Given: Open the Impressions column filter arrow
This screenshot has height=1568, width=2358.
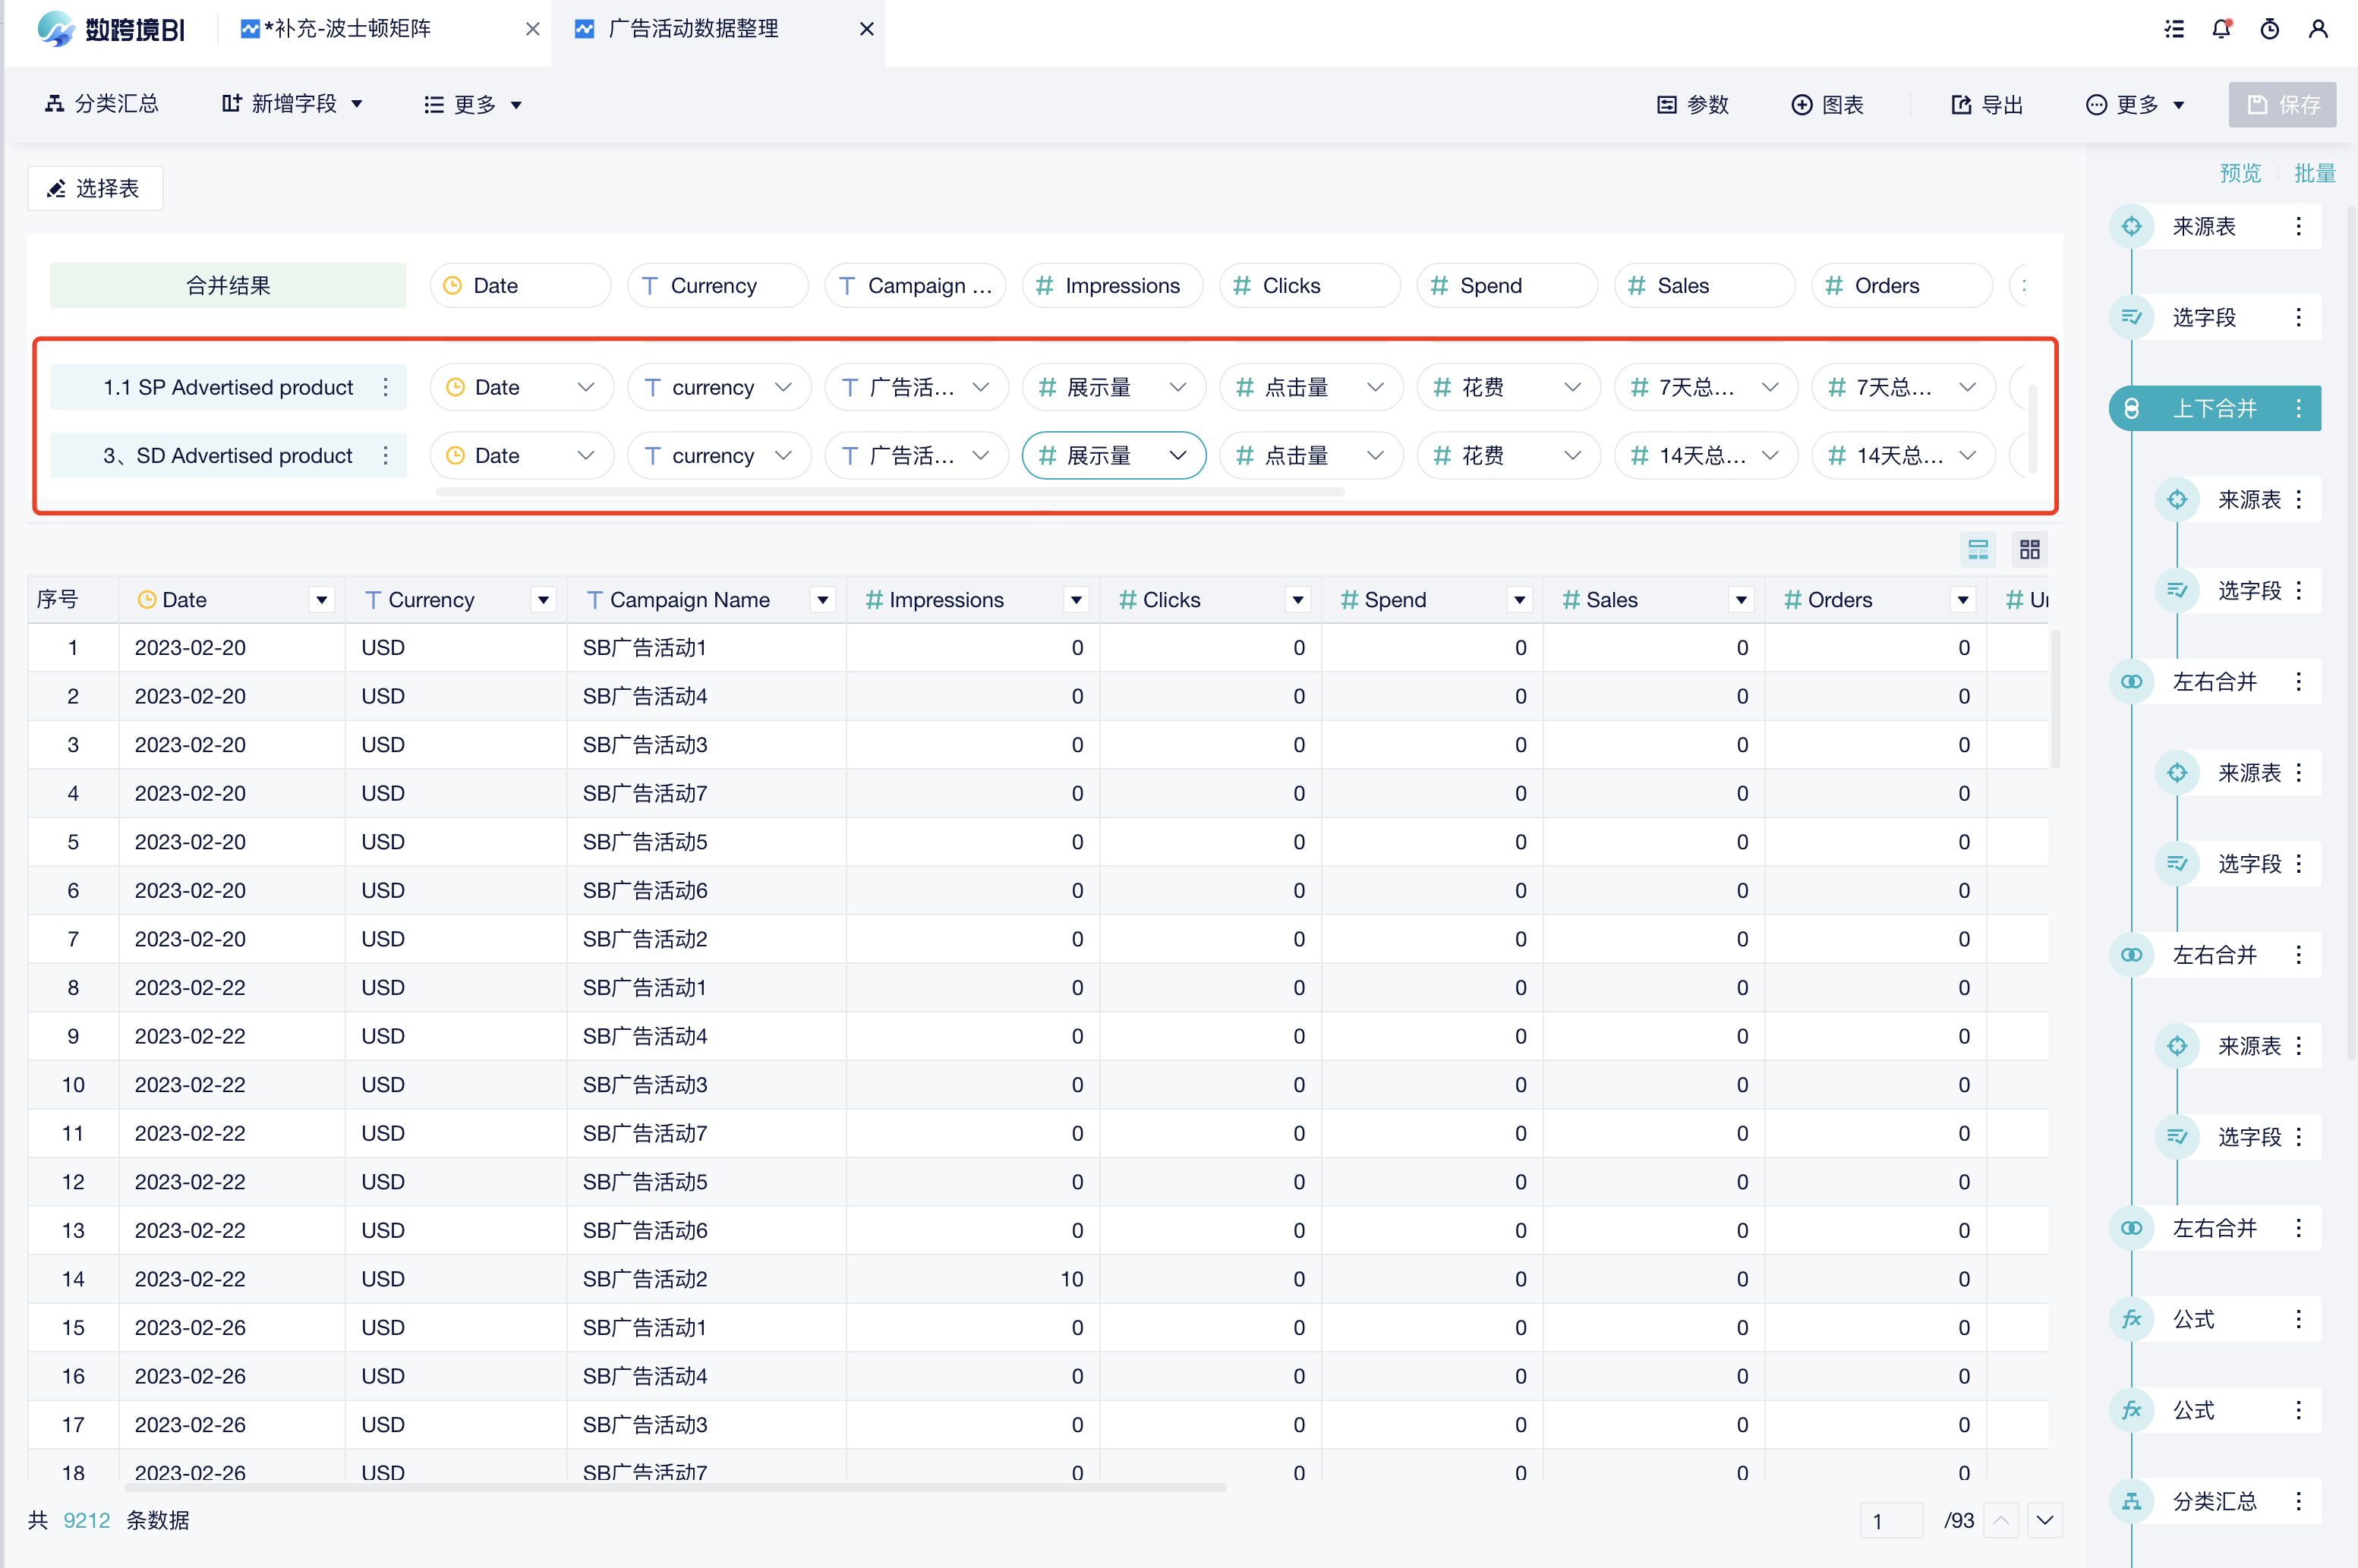Looking at the screenshot, I should [1077, 600].
